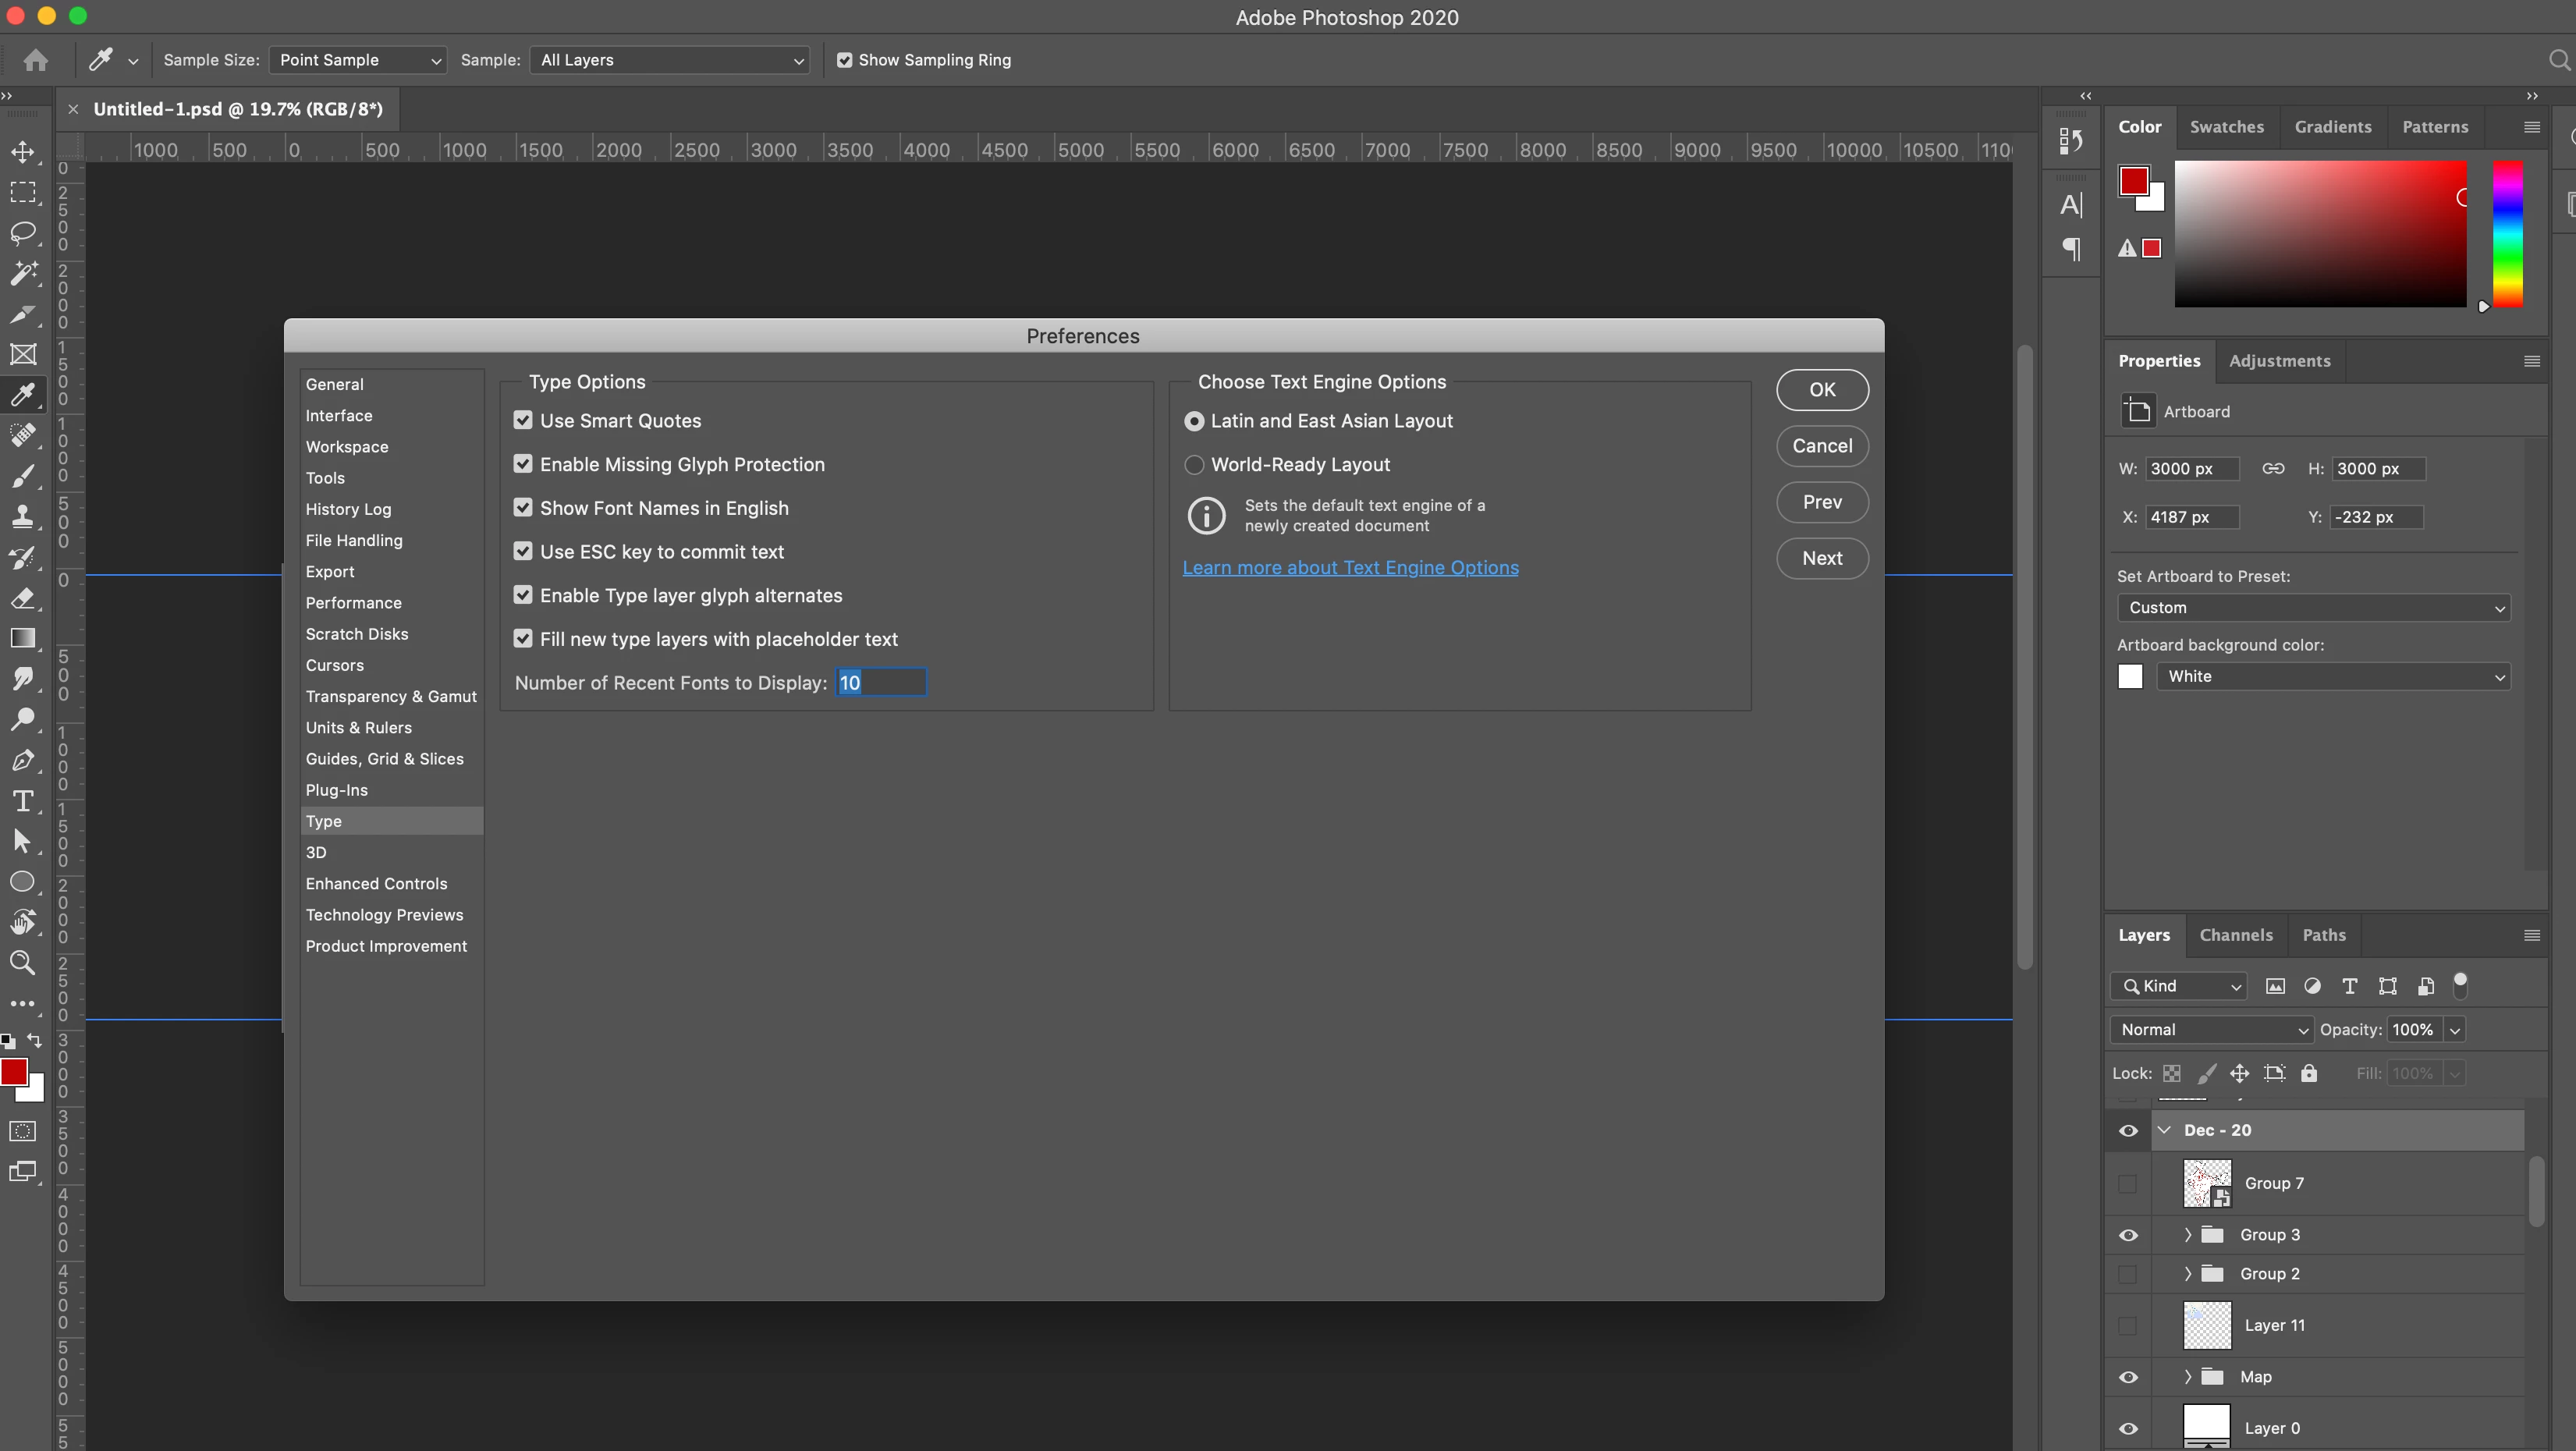Select the Move tool

click(22, 152)
